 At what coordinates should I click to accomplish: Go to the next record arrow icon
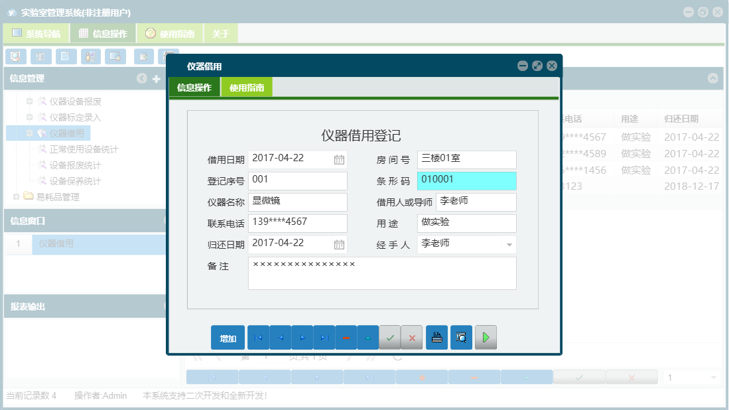click(x=302, y=337)
